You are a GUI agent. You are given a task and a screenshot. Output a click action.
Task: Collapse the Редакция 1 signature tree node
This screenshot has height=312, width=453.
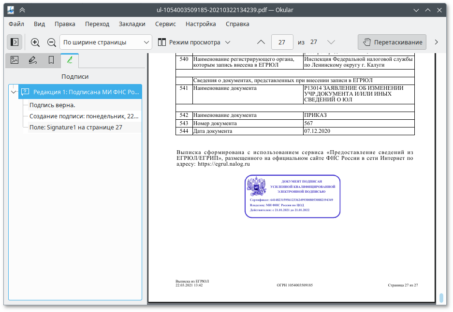pos(13,92)
